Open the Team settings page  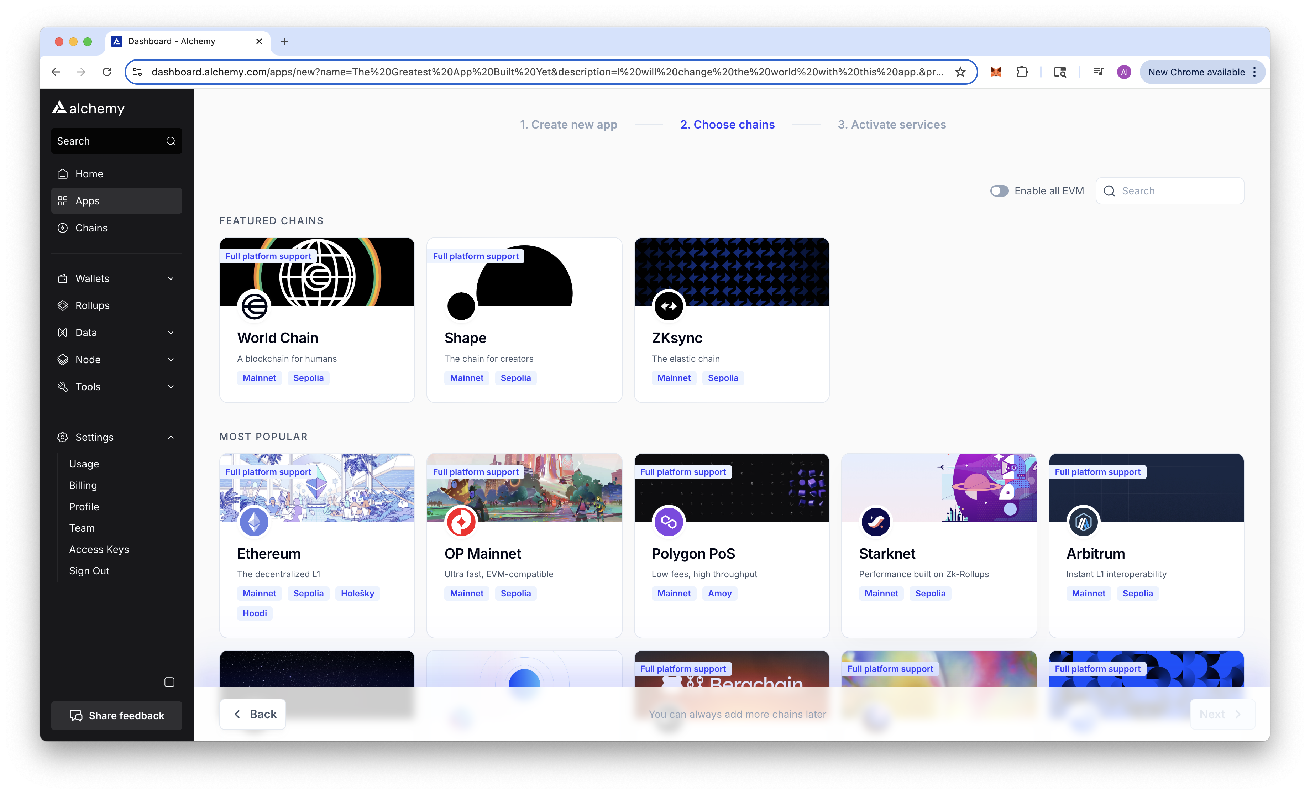82,528
